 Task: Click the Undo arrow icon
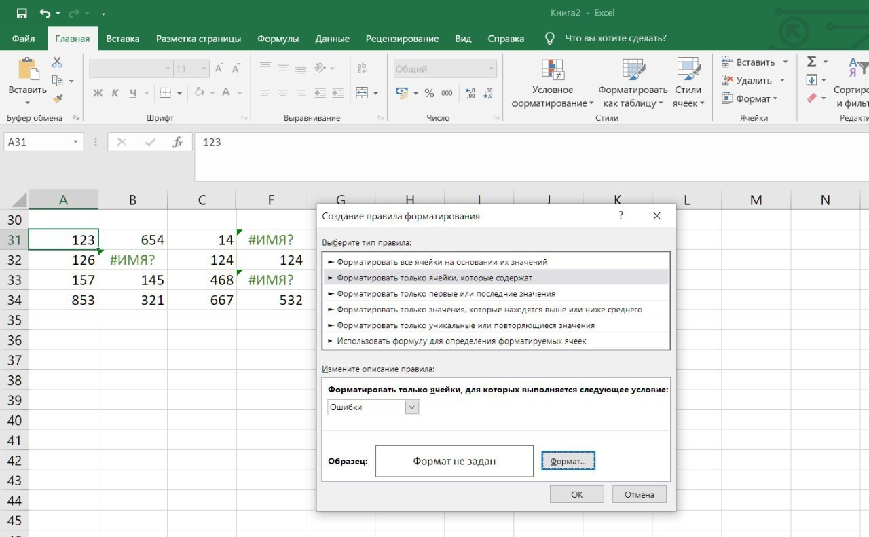click(45, 13)
